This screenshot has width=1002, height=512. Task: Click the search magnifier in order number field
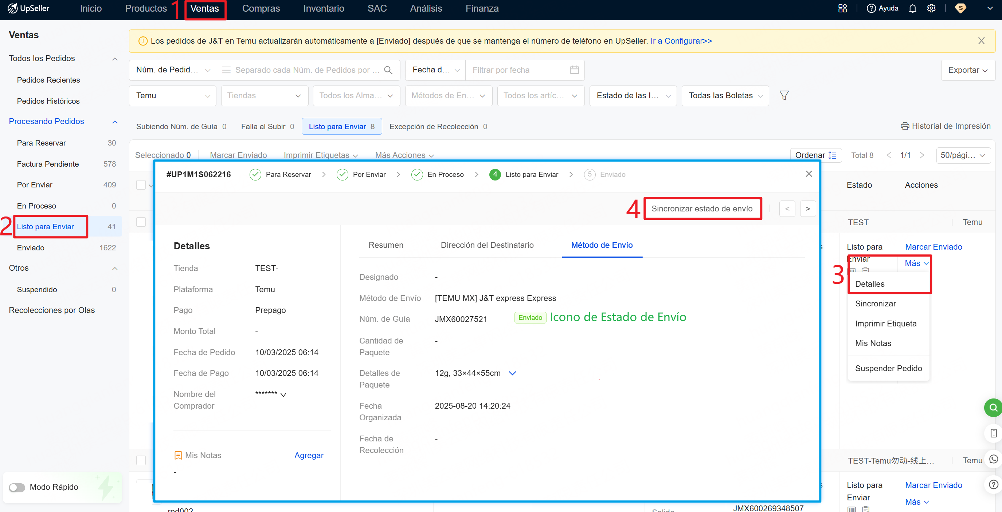[388, 70]
